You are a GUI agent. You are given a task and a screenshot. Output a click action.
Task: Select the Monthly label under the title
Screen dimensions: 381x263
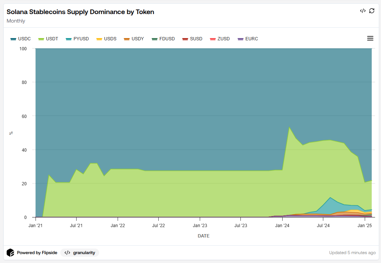pyautogui.click(x=16, y=21)
